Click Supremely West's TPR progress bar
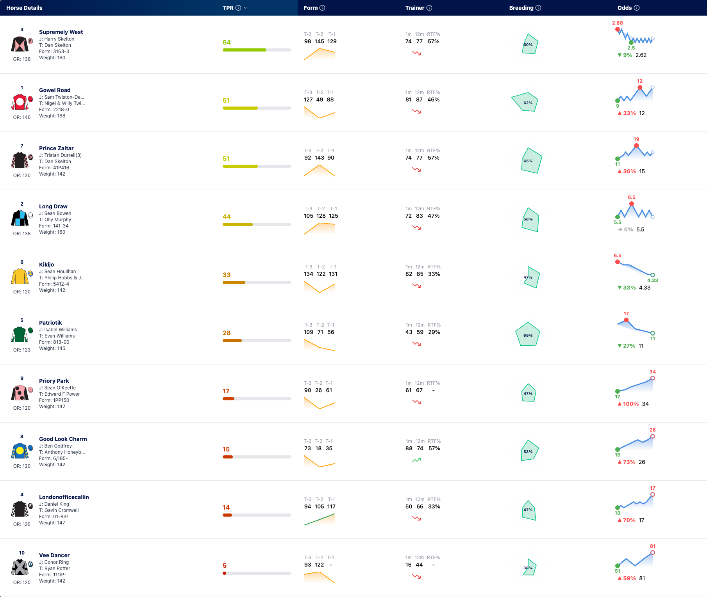The width and height of the screenshot is (707, 597). [257, 50]
